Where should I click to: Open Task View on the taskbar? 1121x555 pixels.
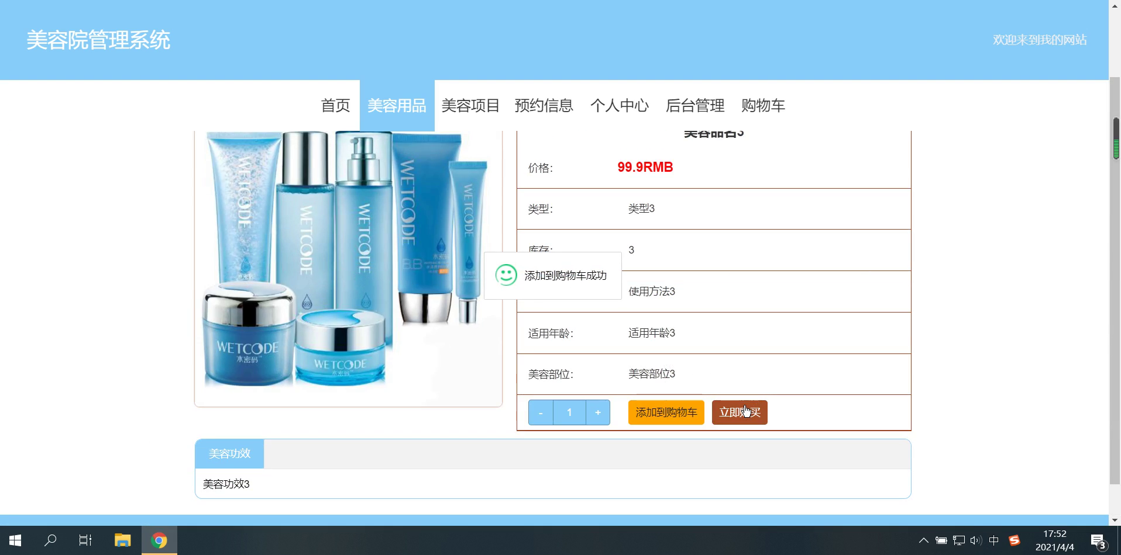pyautogui.click(x=85, y=540)
